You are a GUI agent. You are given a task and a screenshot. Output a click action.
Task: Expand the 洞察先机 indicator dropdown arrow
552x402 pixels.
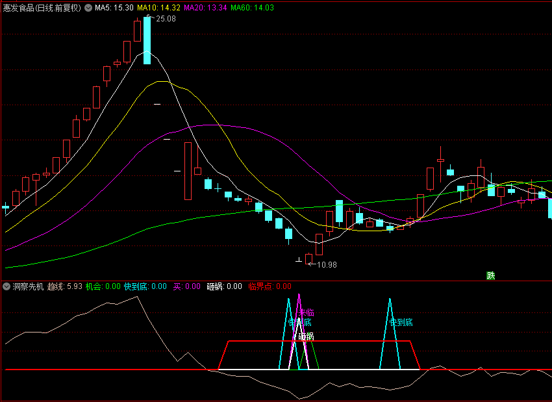pos(6,286)
